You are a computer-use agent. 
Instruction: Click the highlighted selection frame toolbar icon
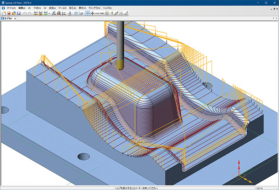pyautogui.click(x=88, y=14)
